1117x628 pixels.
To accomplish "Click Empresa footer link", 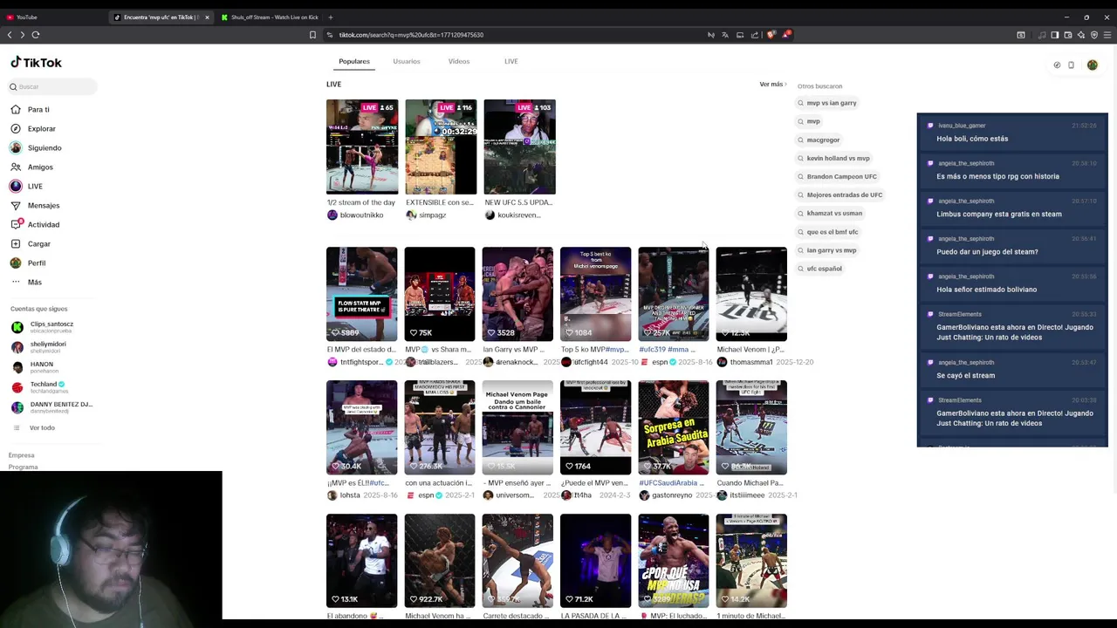I will 22,455.
